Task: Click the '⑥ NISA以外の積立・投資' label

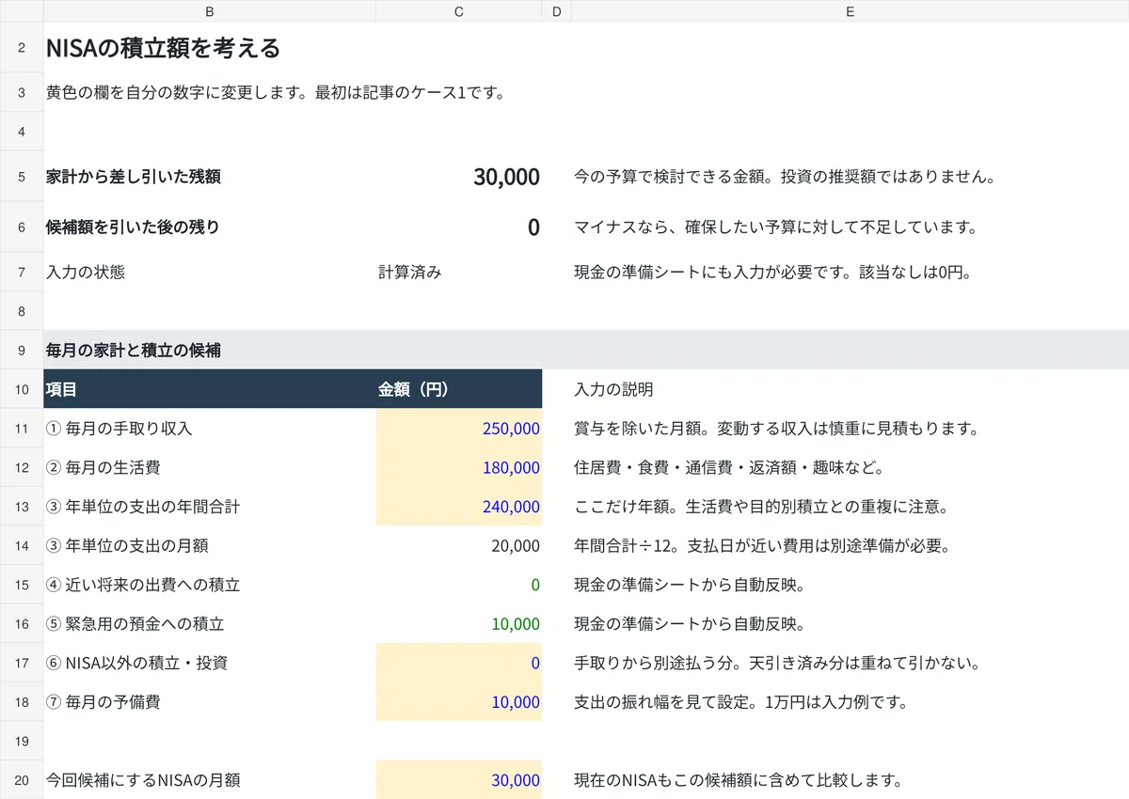Action: tap(136, 663)
